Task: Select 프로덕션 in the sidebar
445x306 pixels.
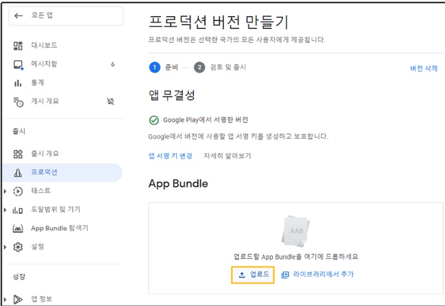Action: point(62,172)
